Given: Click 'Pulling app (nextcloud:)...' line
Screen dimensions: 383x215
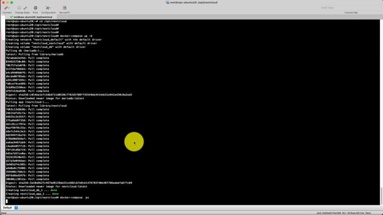Looking at the screenshot, I should [x=28, y=102].
